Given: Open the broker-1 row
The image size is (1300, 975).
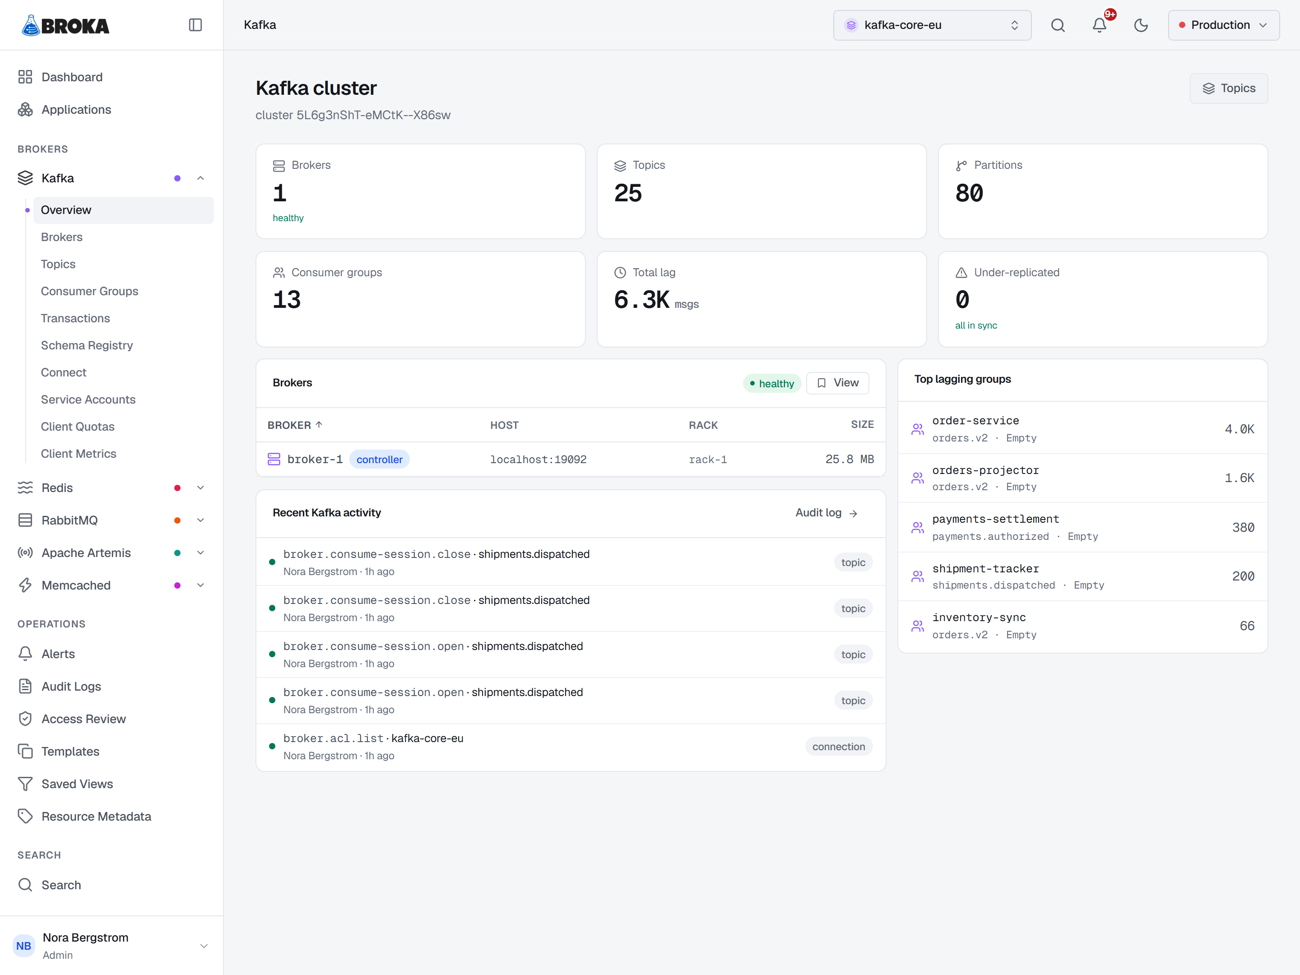Looking at the screenshot, I should (571, 459).
